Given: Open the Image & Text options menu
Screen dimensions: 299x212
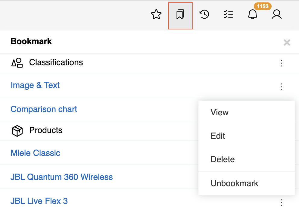Looking at the screenshot, I should point(282,87).
